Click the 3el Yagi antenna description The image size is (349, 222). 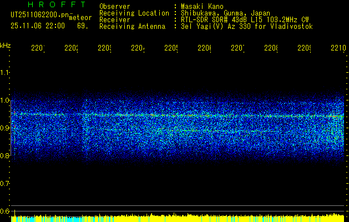coord(247,27)
